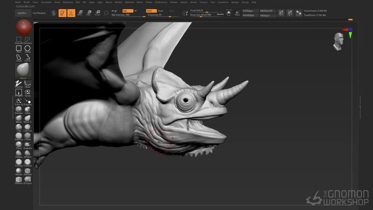Open the Zplugin menu

click(x=235, y=2)
